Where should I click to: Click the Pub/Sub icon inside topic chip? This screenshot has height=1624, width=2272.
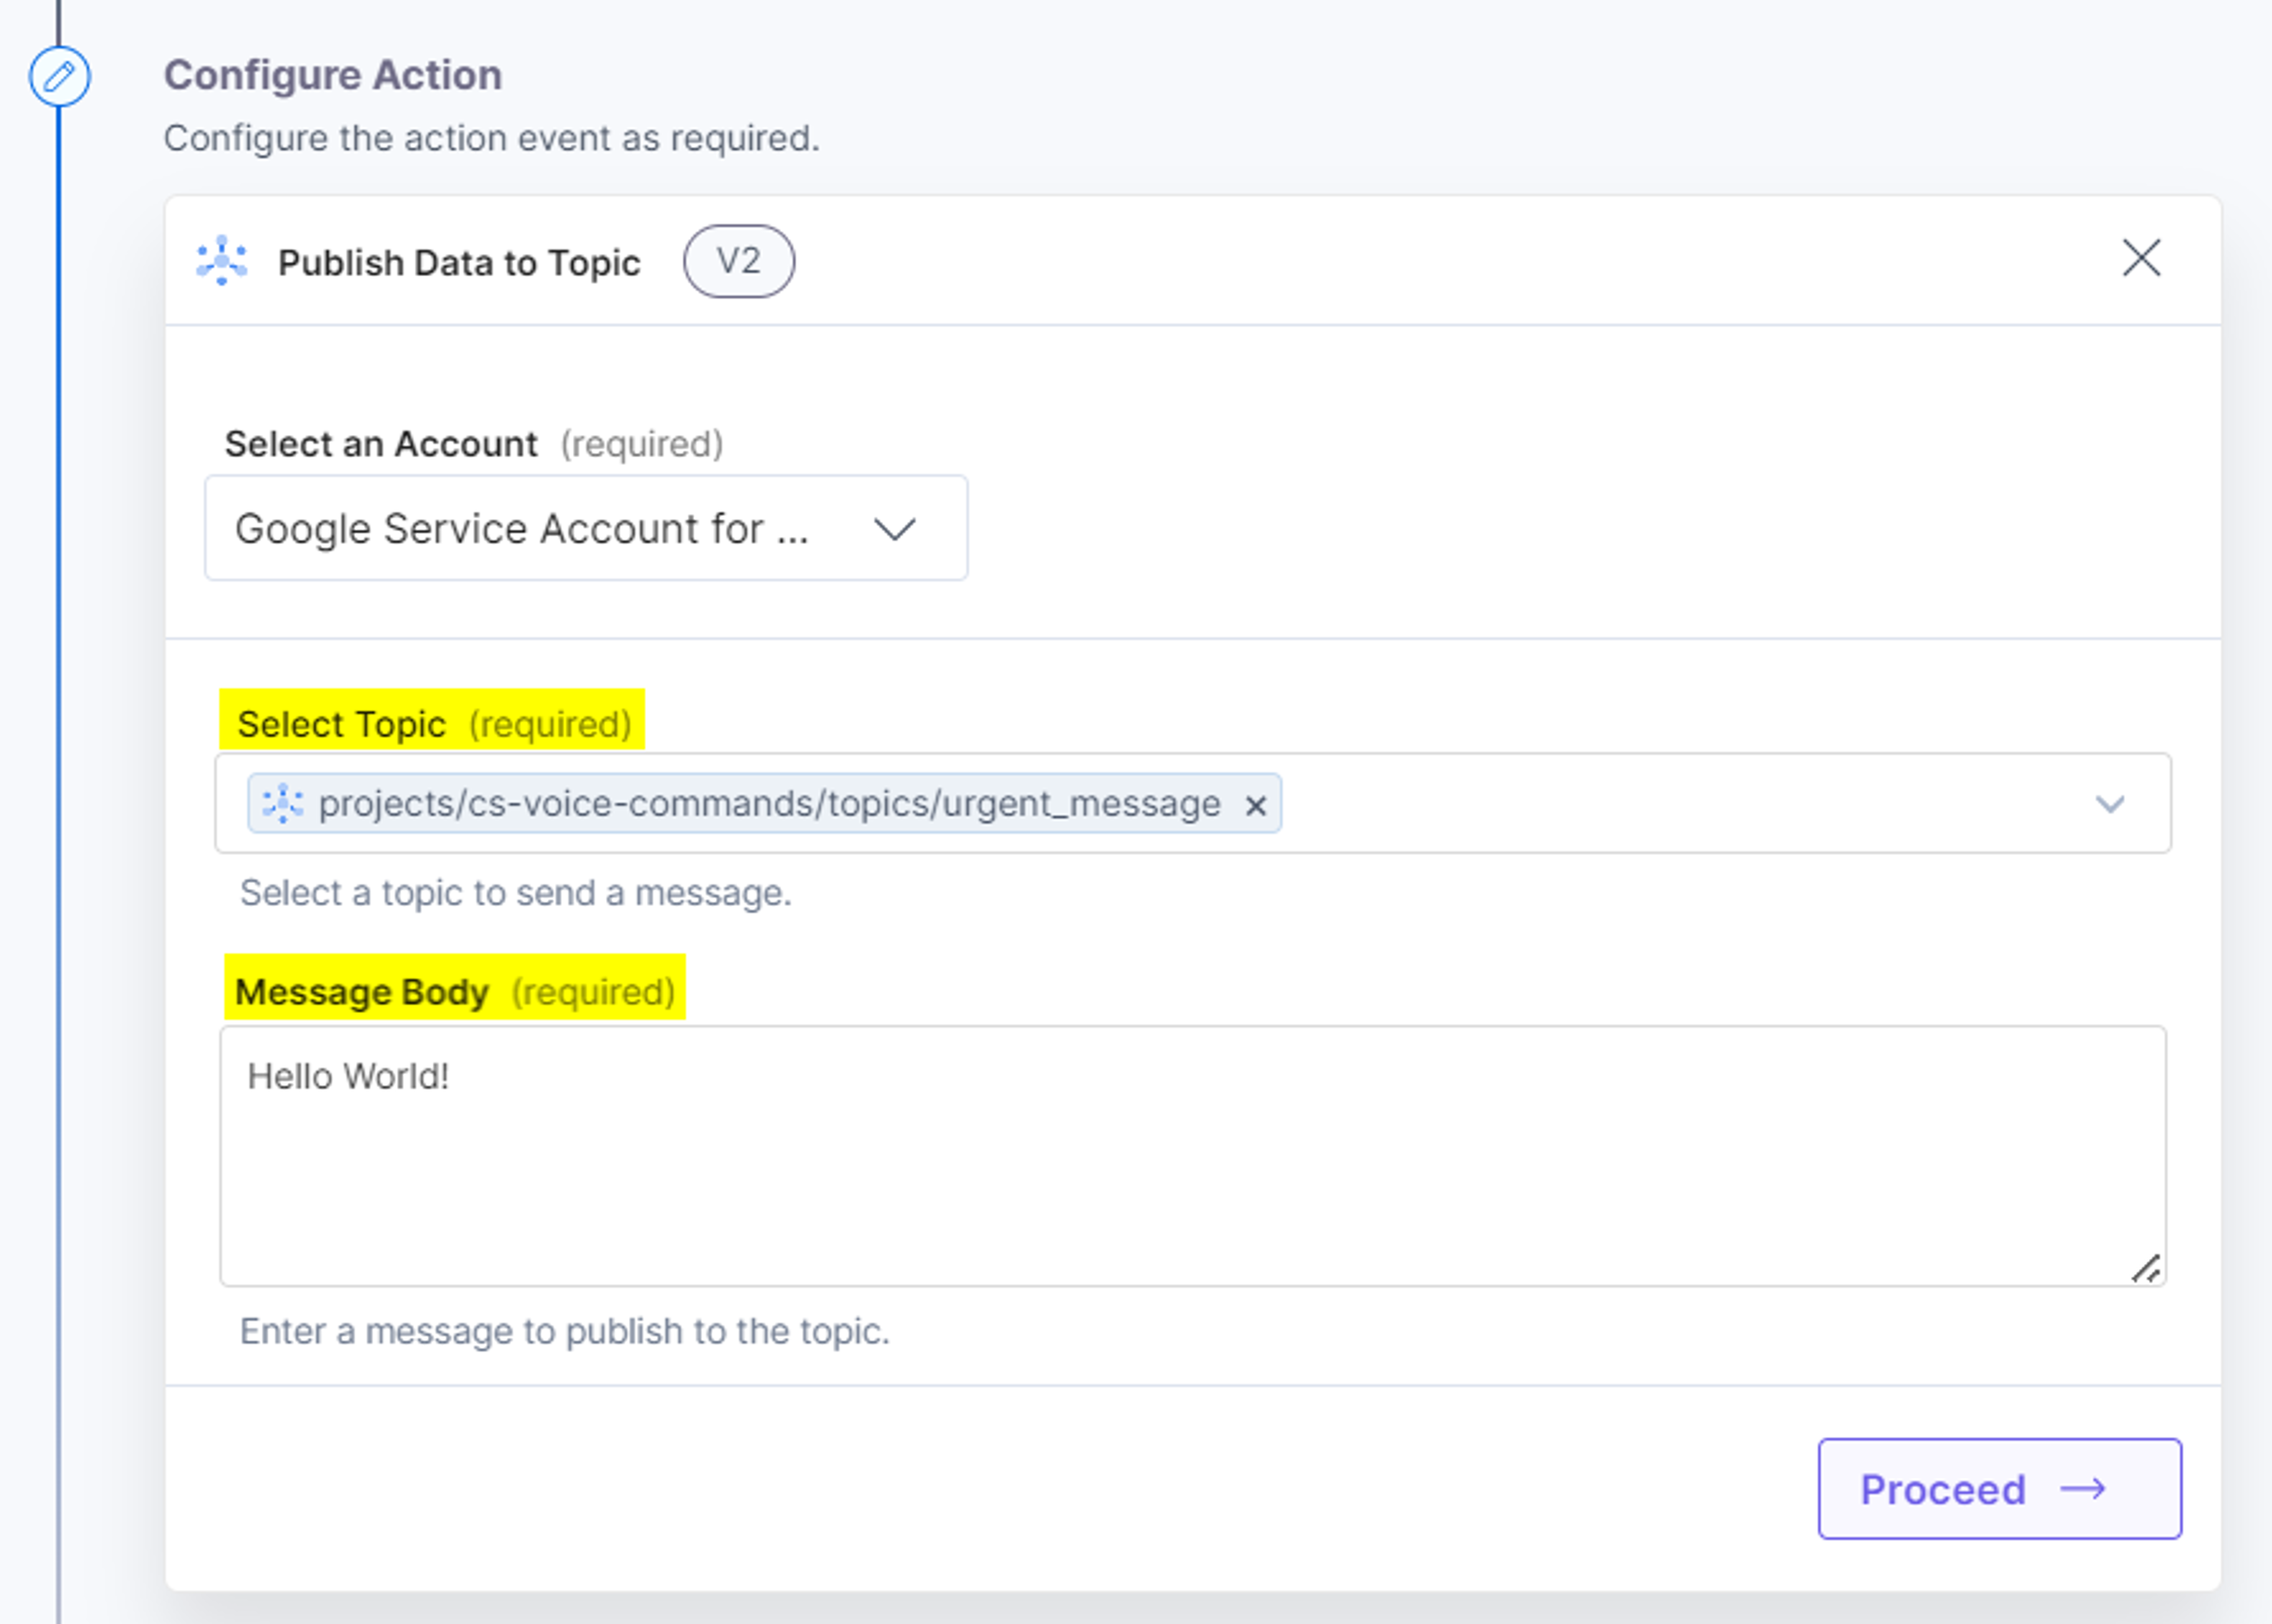(x=283, y=803)
